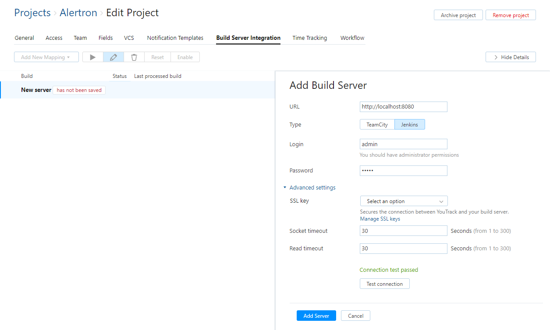Open the SSL key dropdown

pyautogui.click(x=404, y=201)
